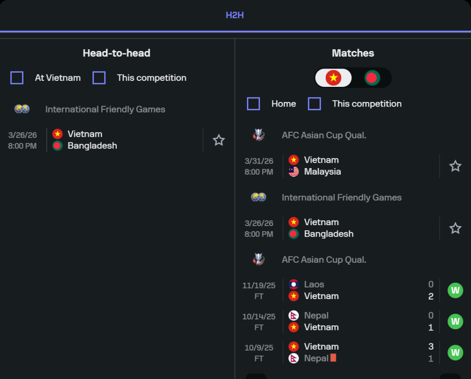The height and width of the screenshot is (379, 471).
Task: Favorite the Vietnam vs Malaysia match star
Action: 455,166
